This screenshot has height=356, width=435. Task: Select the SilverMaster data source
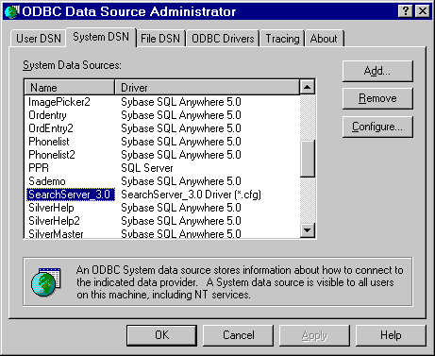[x=56, y=233]
